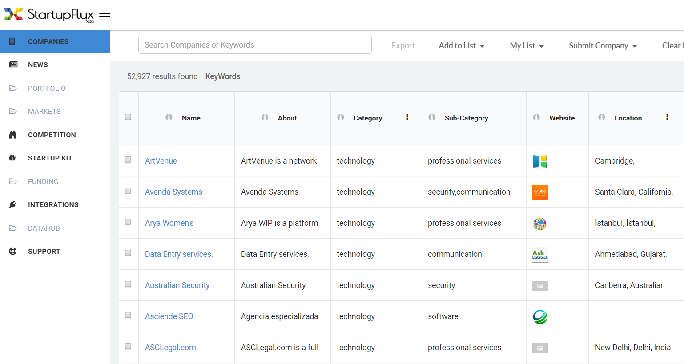The image size is (684, 364).
Task: Select the Australian Security row checkbox
Action: 128,284
